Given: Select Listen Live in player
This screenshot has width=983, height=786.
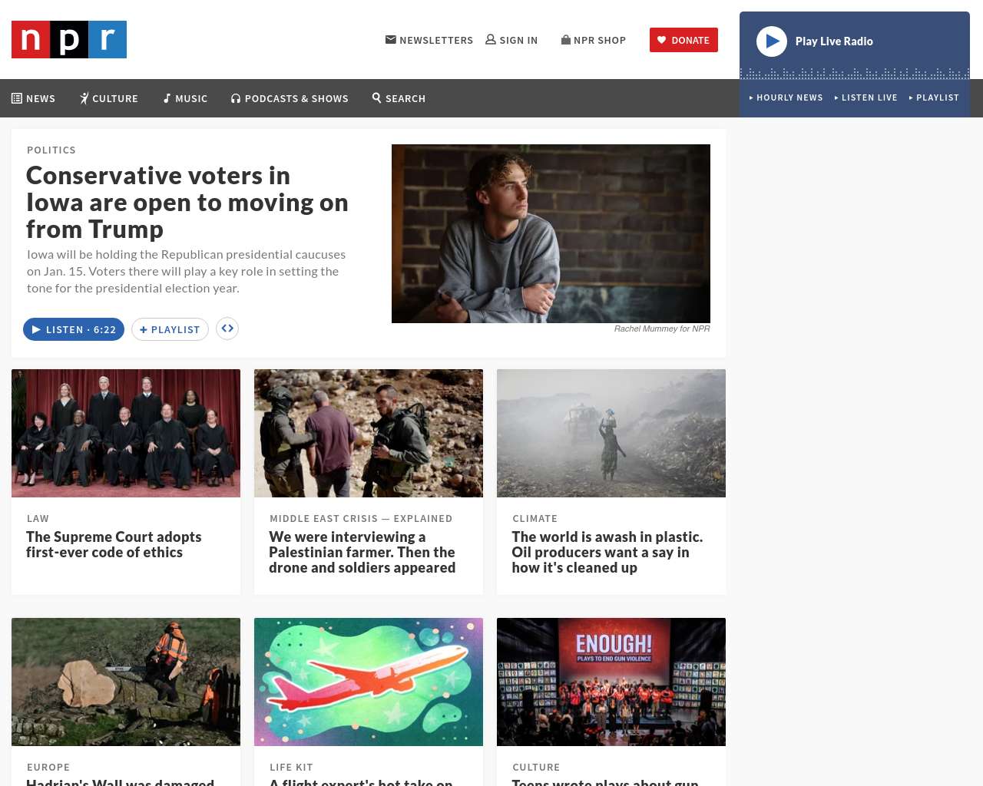Looking at the screenshot, I should click(x=866, y=97).
